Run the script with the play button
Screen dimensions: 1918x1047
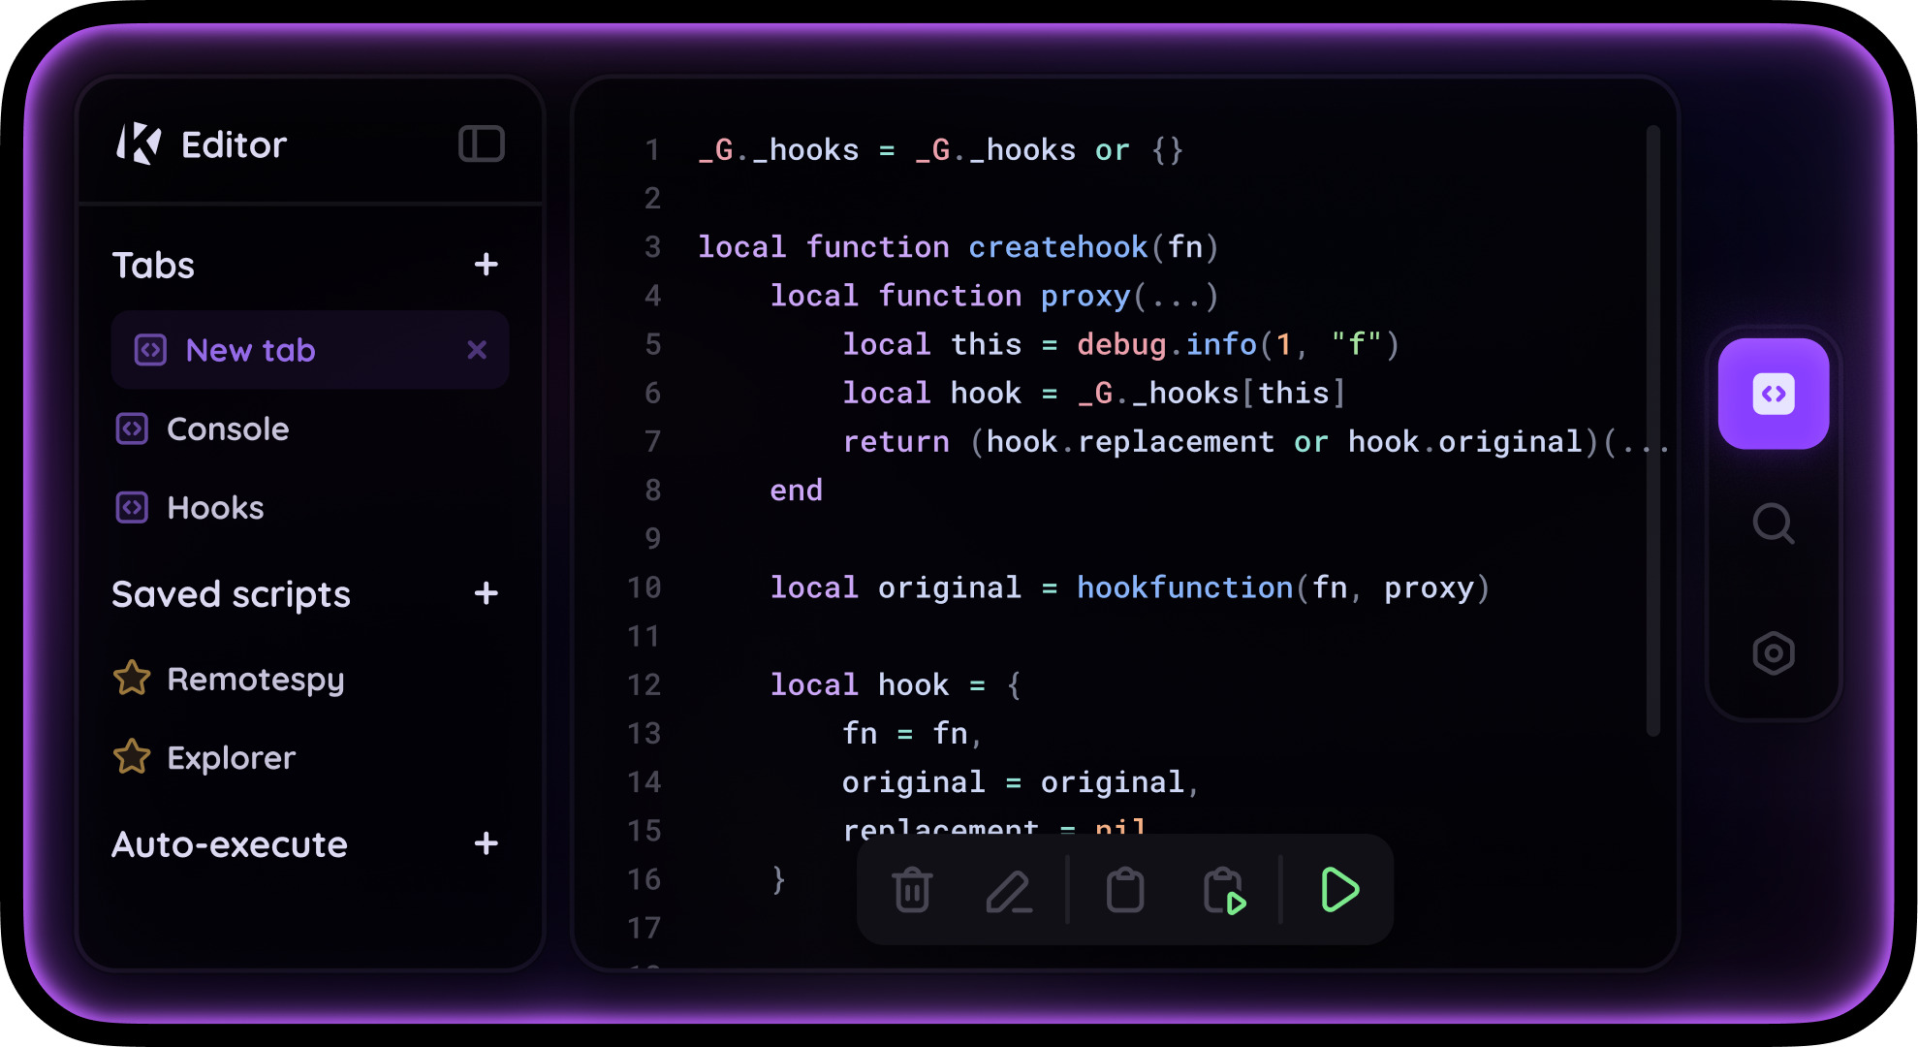pyautogui.click(x=1339, y=890)
